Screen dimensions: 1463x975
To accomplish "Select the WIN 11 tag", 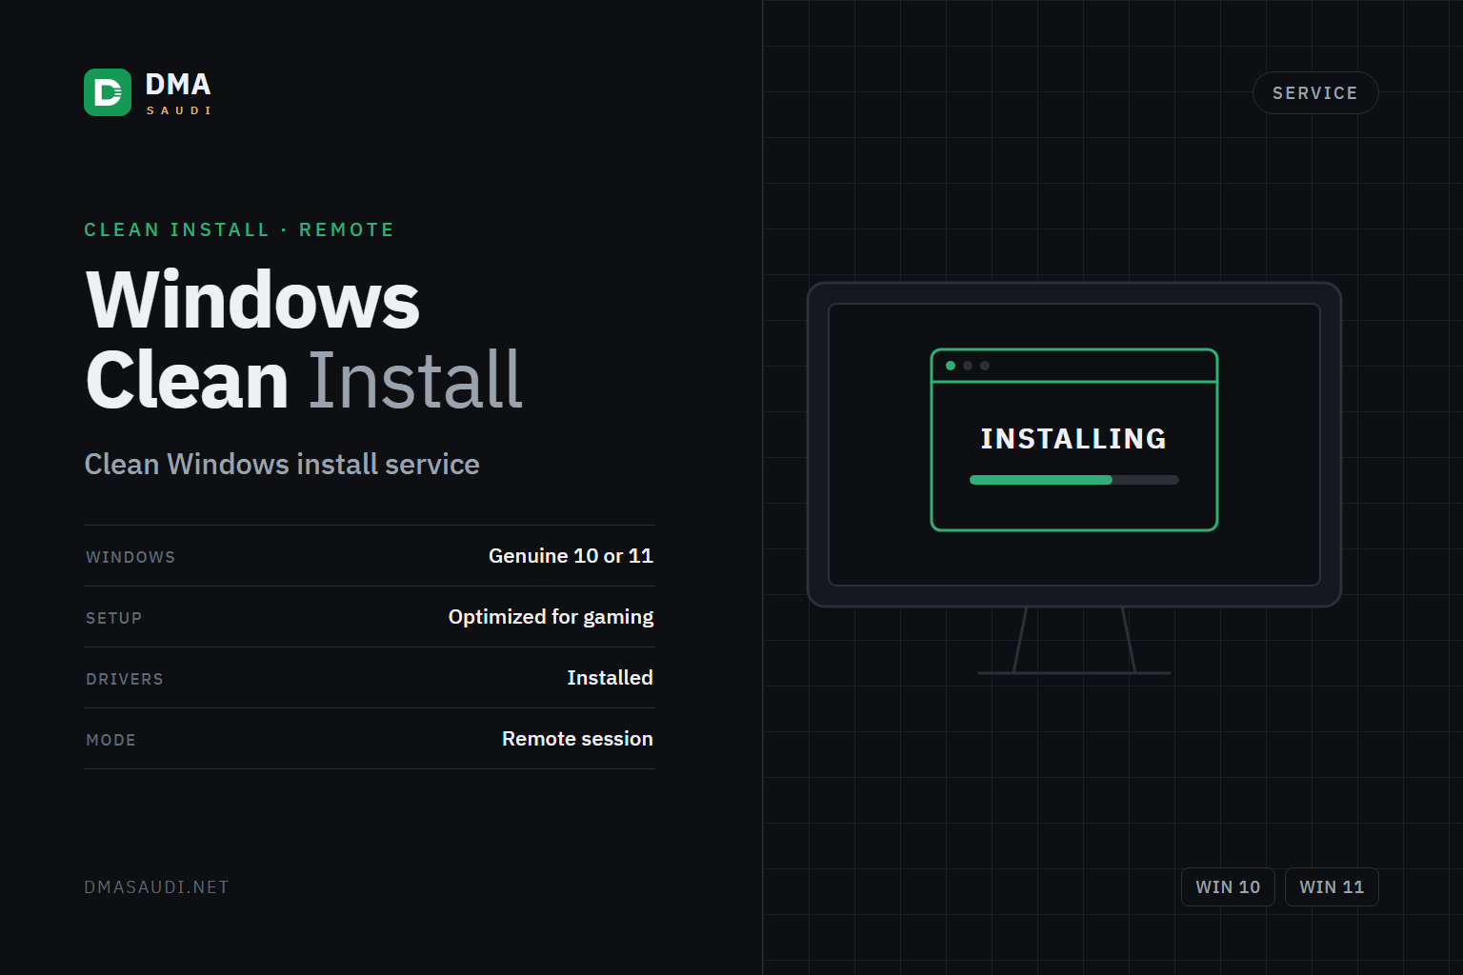I will click(x=1332, y=887).
